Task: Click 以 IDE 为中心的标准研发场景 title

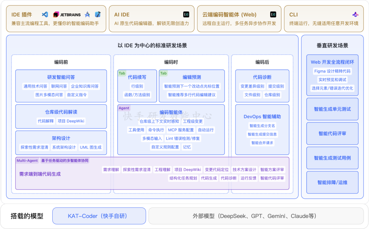Action: coord(152,46)
